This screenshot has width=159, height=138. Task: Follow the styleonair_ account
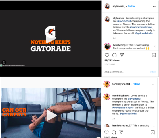click(131, 6)
